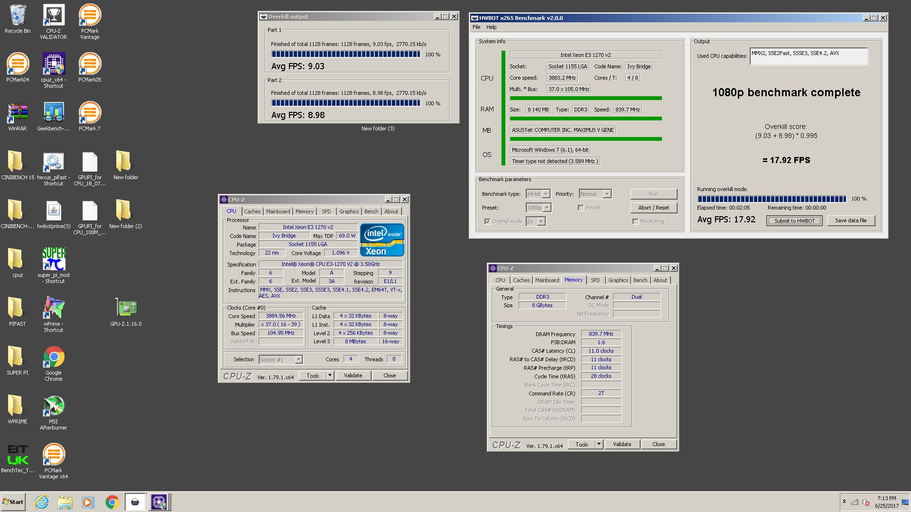Screen dimensions: 911x512
Task: Launch Google Chrome desktop icon
Action: [53, 363]
